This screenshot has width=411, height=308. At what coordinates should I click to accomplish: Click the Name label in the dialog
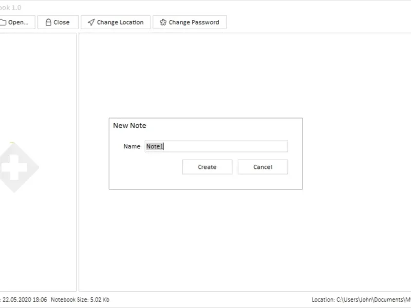132,146
